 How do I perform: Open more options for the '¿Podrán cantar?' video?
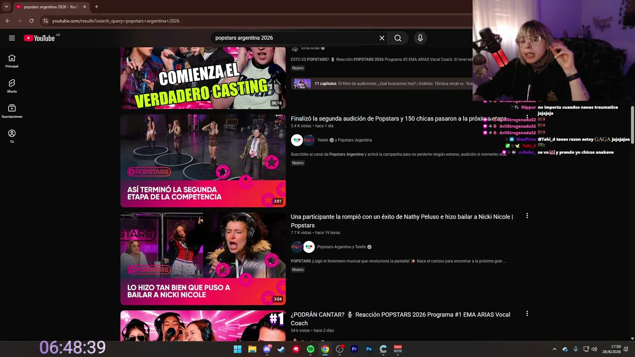point(527,314)
